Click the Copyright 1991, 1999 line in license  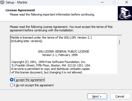49,62
